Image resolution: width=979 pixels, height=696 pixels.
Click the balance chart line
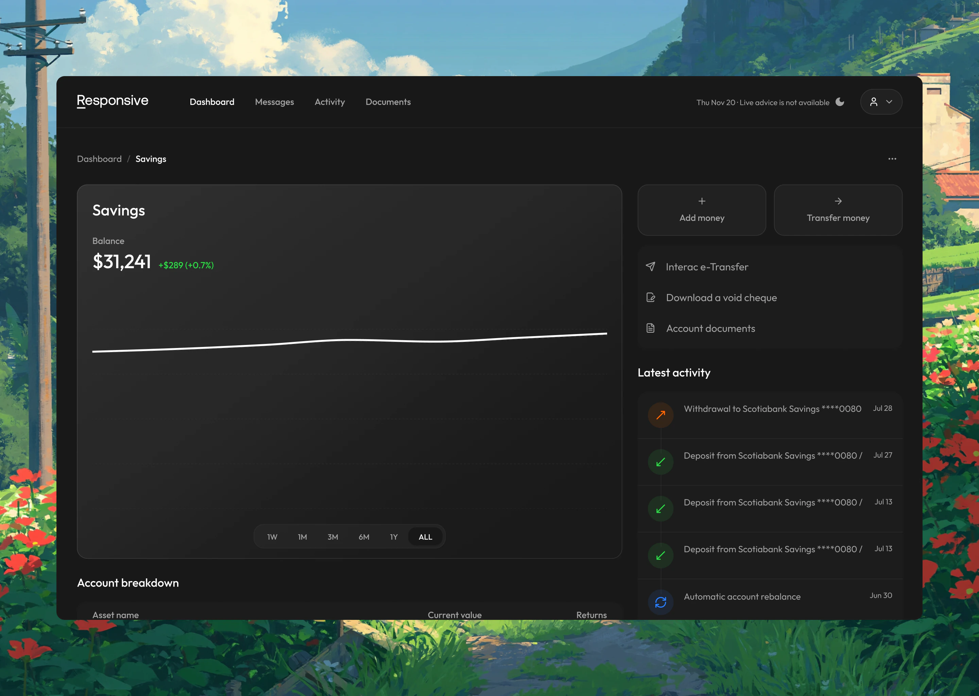(349, 341)
